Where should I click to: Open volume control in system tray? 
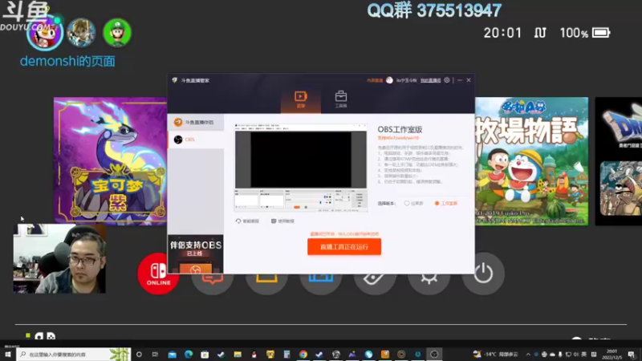coord(576,355)
